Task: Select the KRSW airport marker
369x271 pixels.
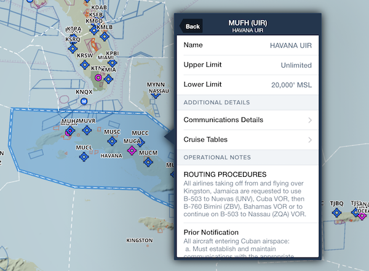Action: point(85,64)
